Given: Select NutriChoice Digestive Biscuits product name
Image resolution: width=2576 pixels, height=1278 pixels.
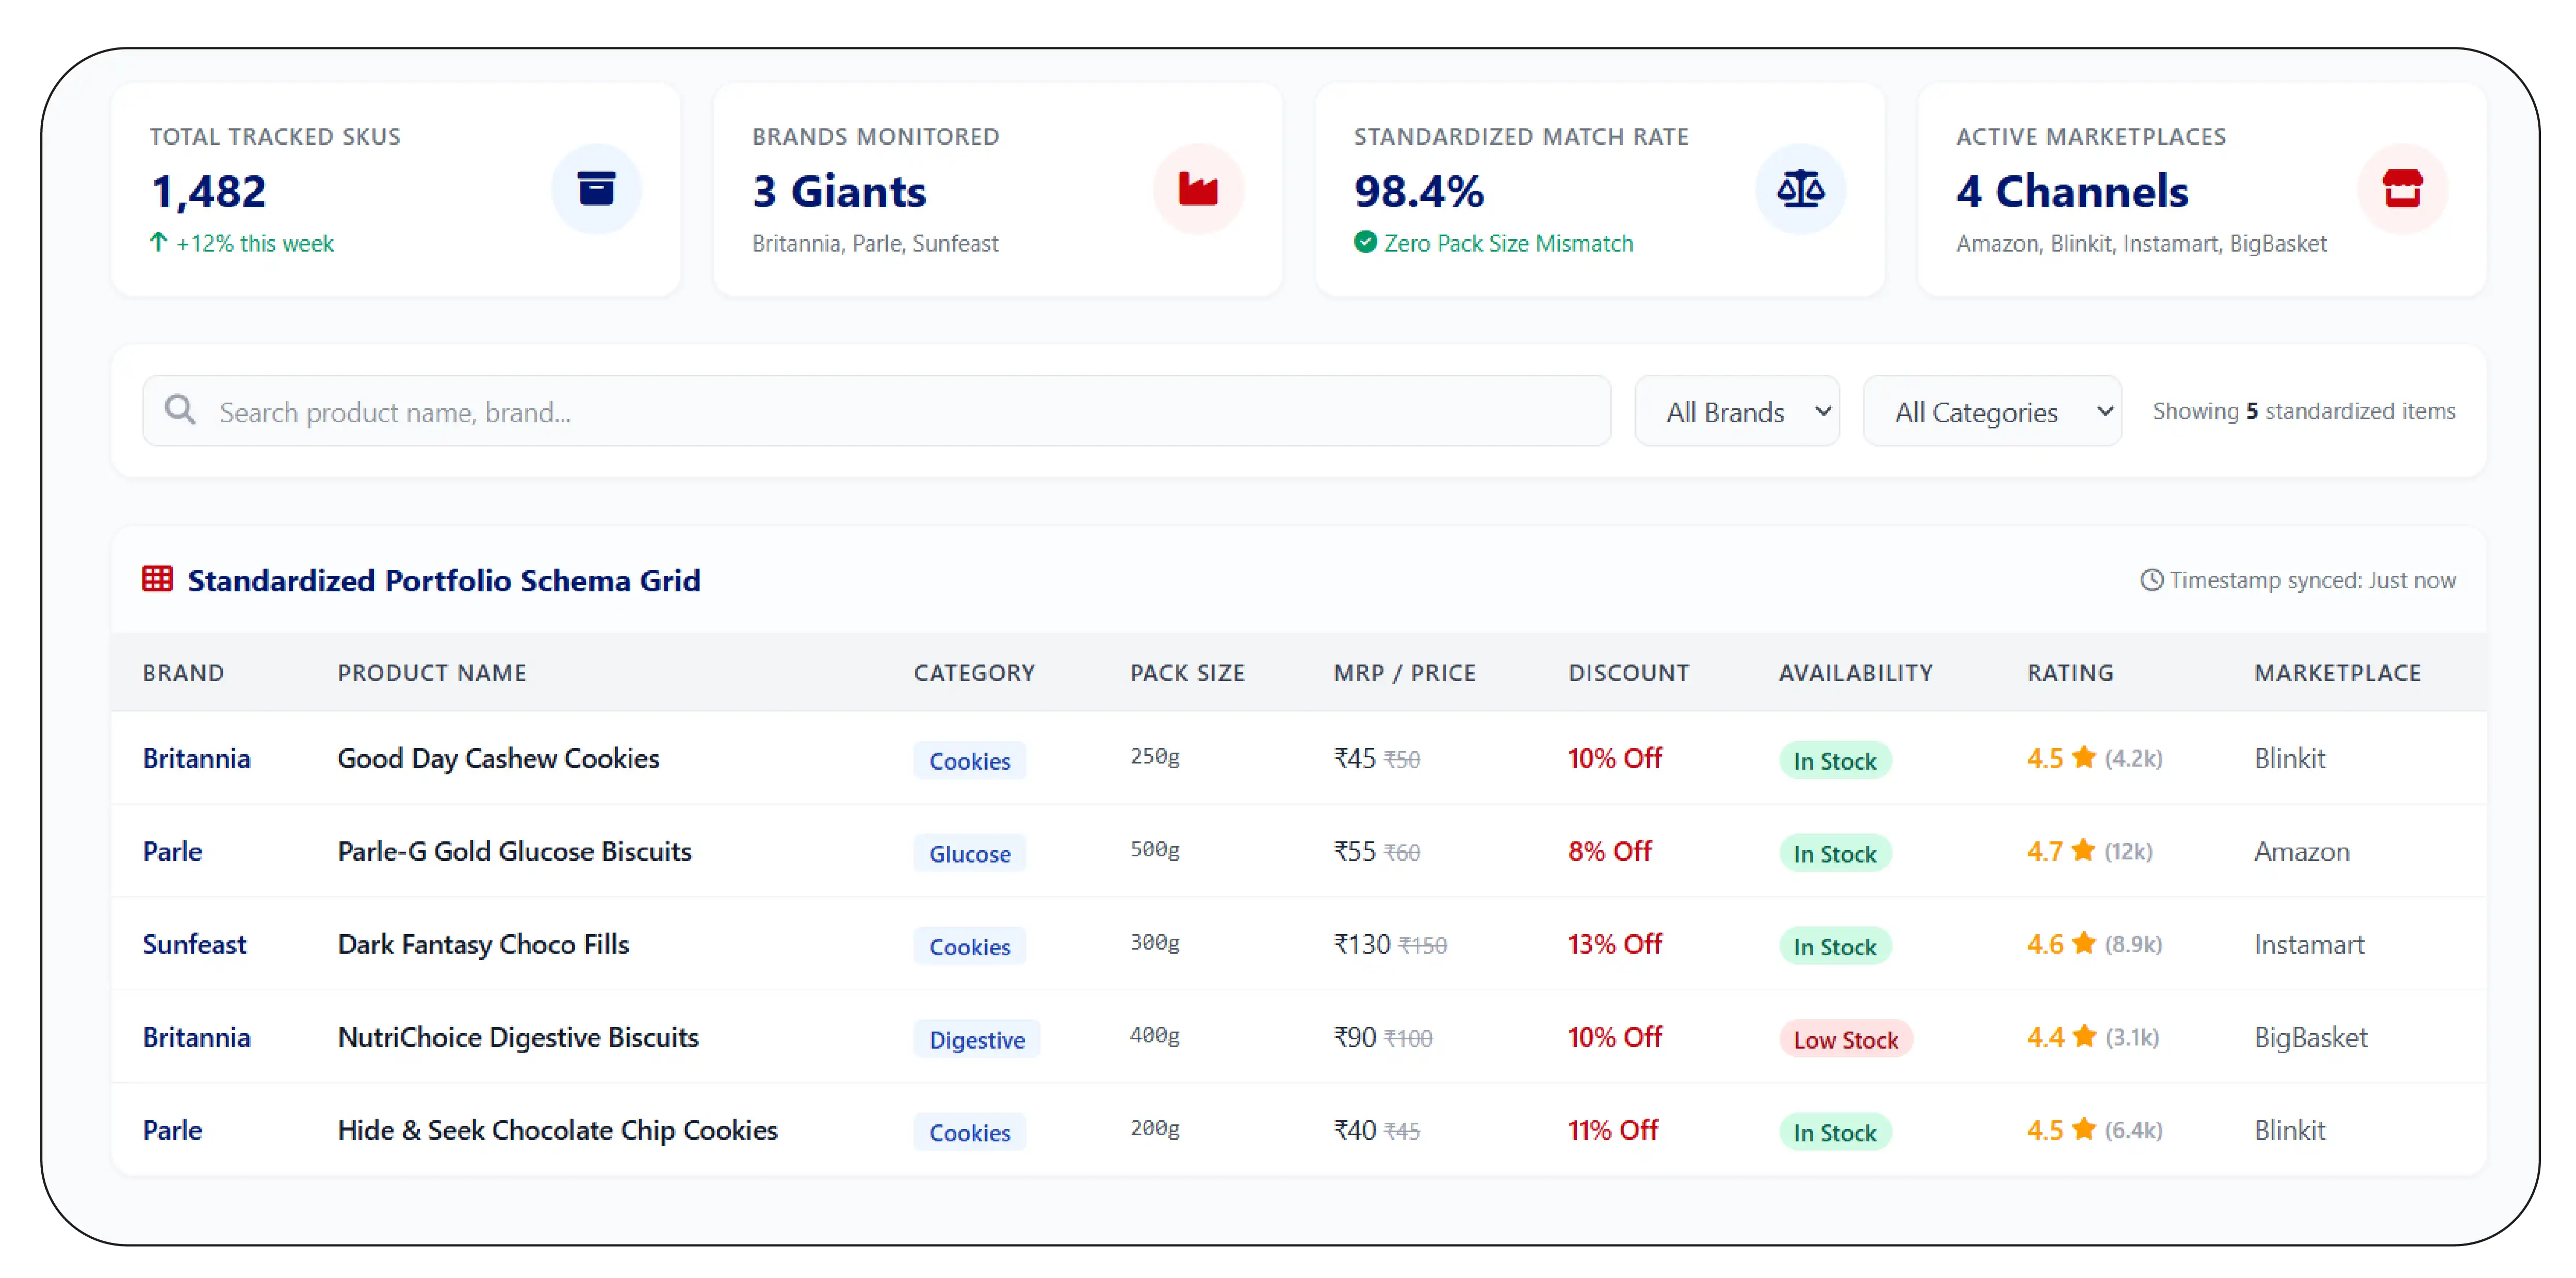Looking at the screenshot, I should point(518,1037).
